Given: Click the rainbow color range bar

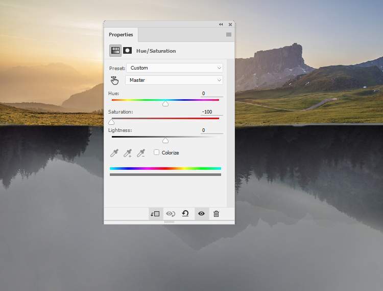Looking at the screenshot, I should tap(165, 168).
